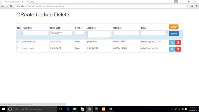Open Windows Store from taskbar

pyautogui.click(x=82, y=109)
